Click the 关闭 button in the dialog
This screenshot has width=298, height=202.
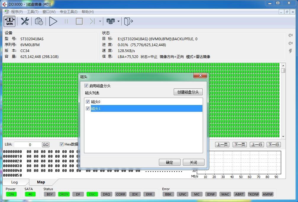194,162
